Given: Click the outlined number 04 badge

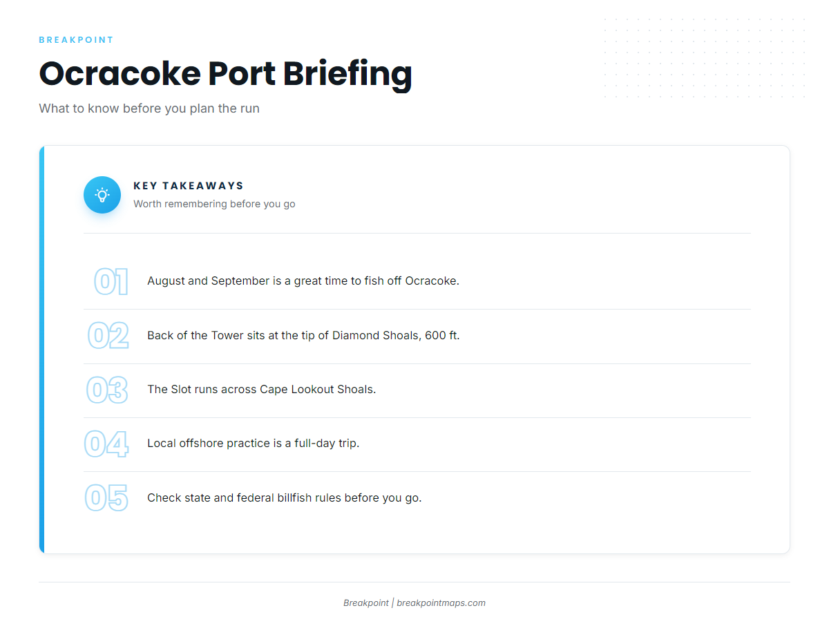Looking at the screenshot, I should point(106,444).
